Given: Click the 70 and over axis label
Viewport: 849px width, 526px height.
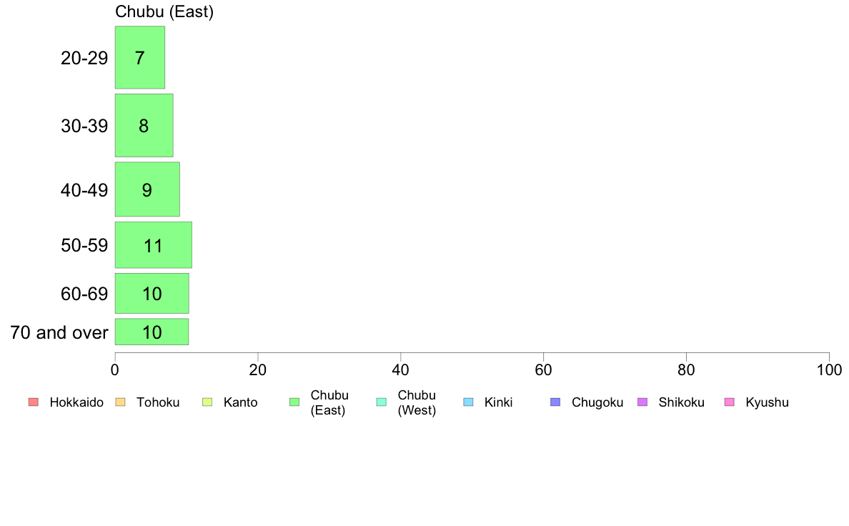Looking at the screenshot, I should [59, 332].
